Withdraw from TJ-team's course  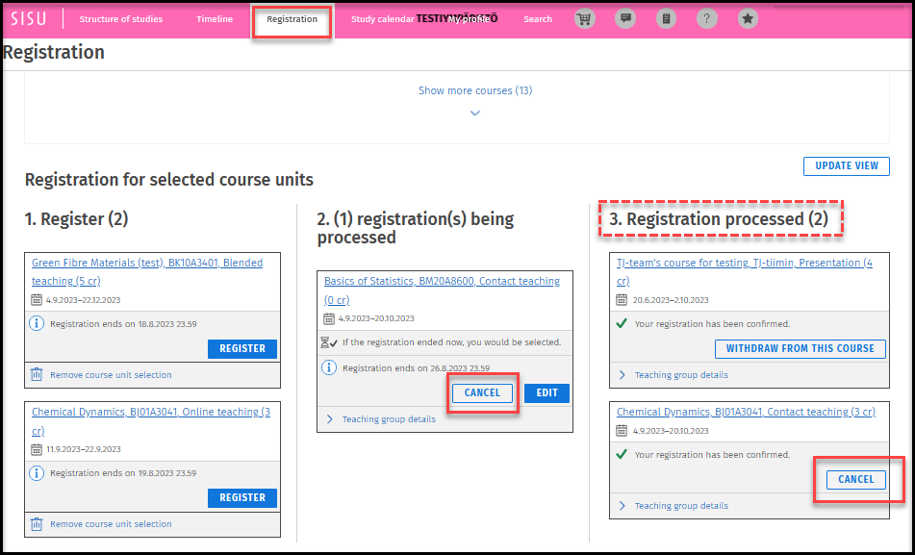point(800,349)
